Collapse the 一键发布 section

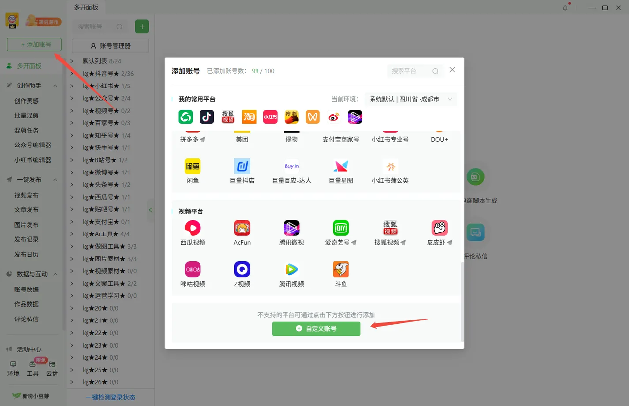coord(55,180)
